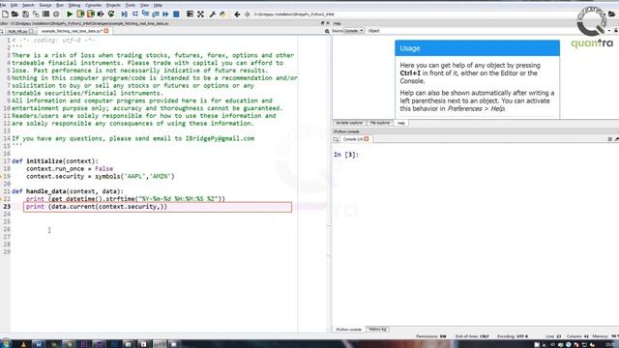Open the Run menu
This screenshot has width=619, height=348.
click(60, 5)
